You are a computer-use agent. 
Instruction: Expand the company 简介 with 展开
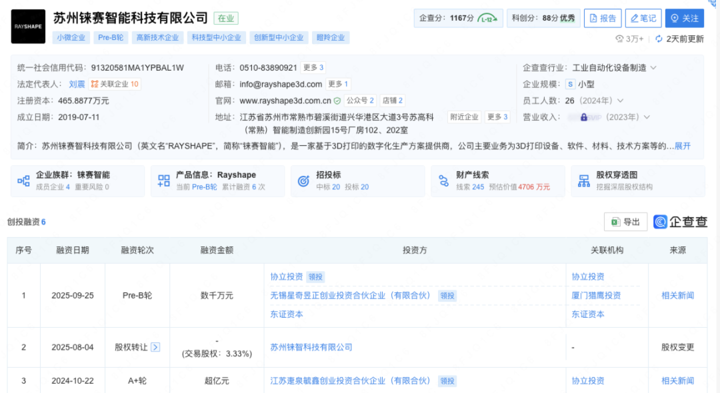point(683,146)
